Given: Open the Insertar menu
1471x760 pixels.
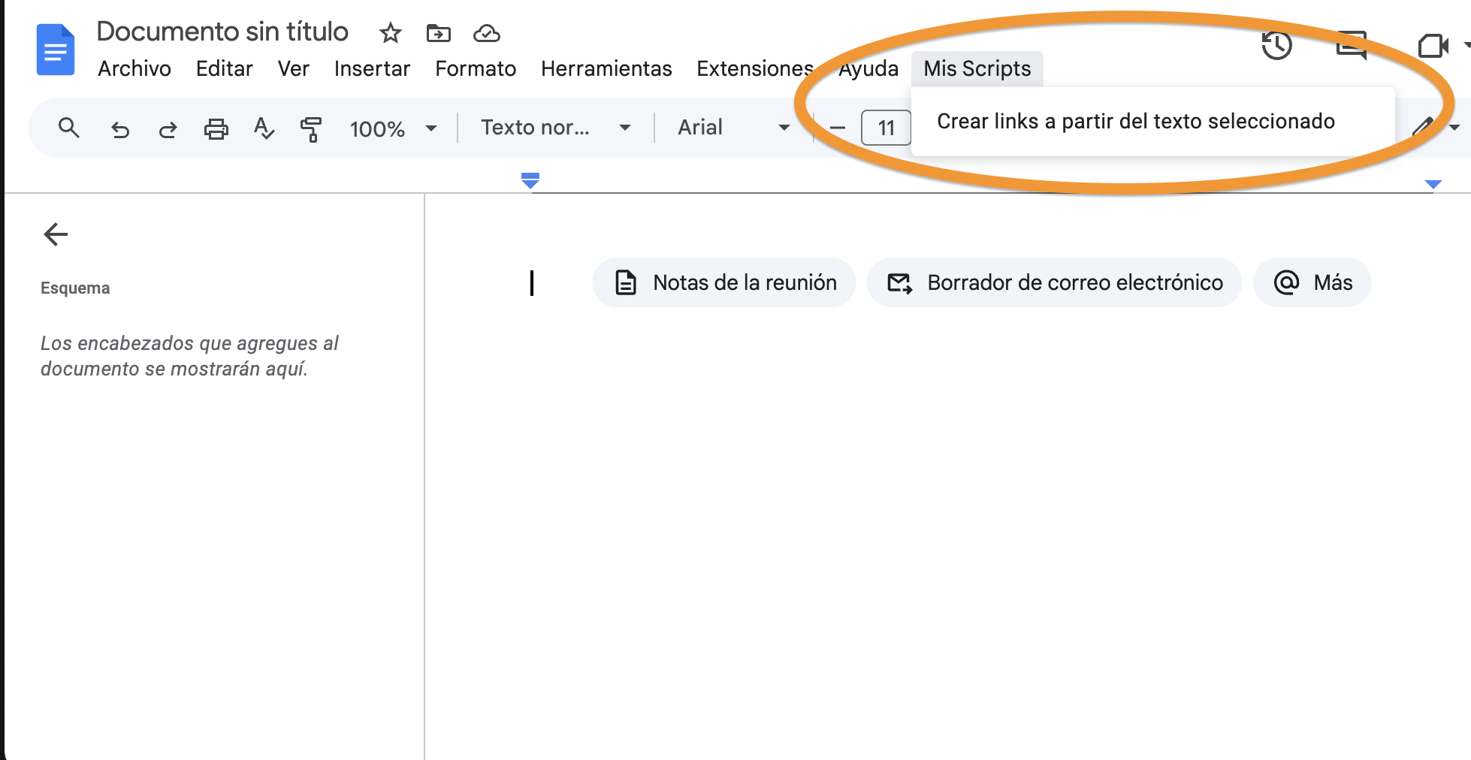Looking at the screenshot, I should 372,68.
